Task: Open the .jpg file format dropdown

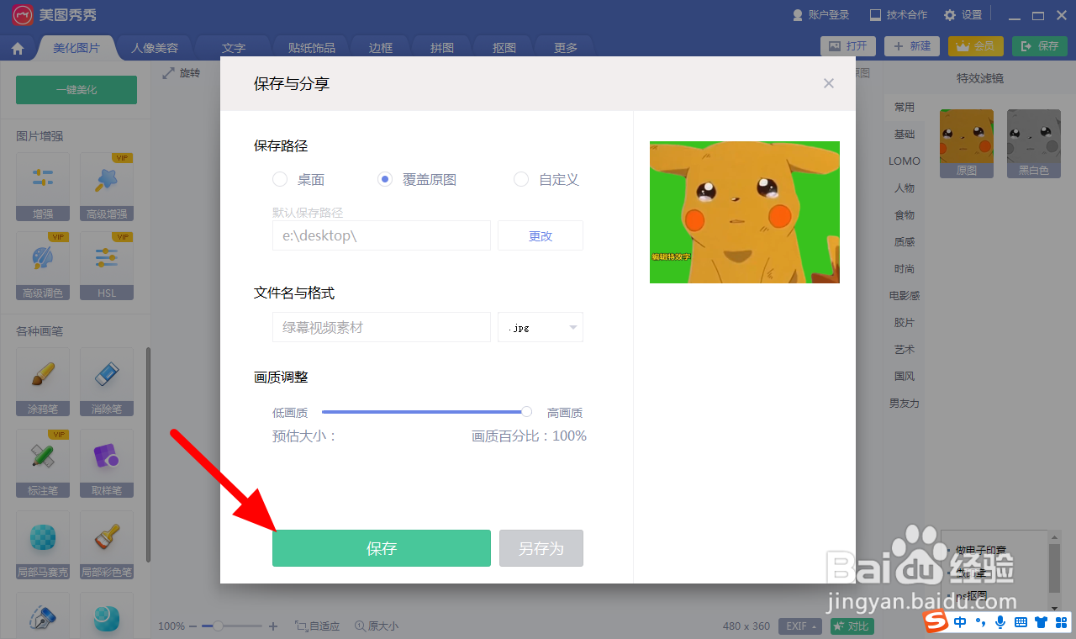Action: point(540,327)
